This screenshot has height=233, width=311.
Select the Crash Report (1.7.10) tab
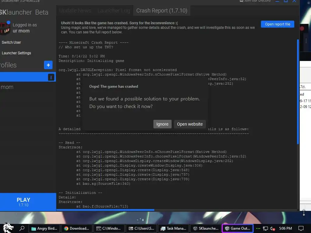[162, 11]
